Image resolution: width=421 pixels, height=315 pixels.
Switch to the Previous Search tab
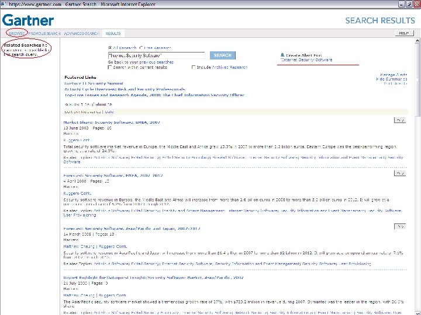coord(44,33)
